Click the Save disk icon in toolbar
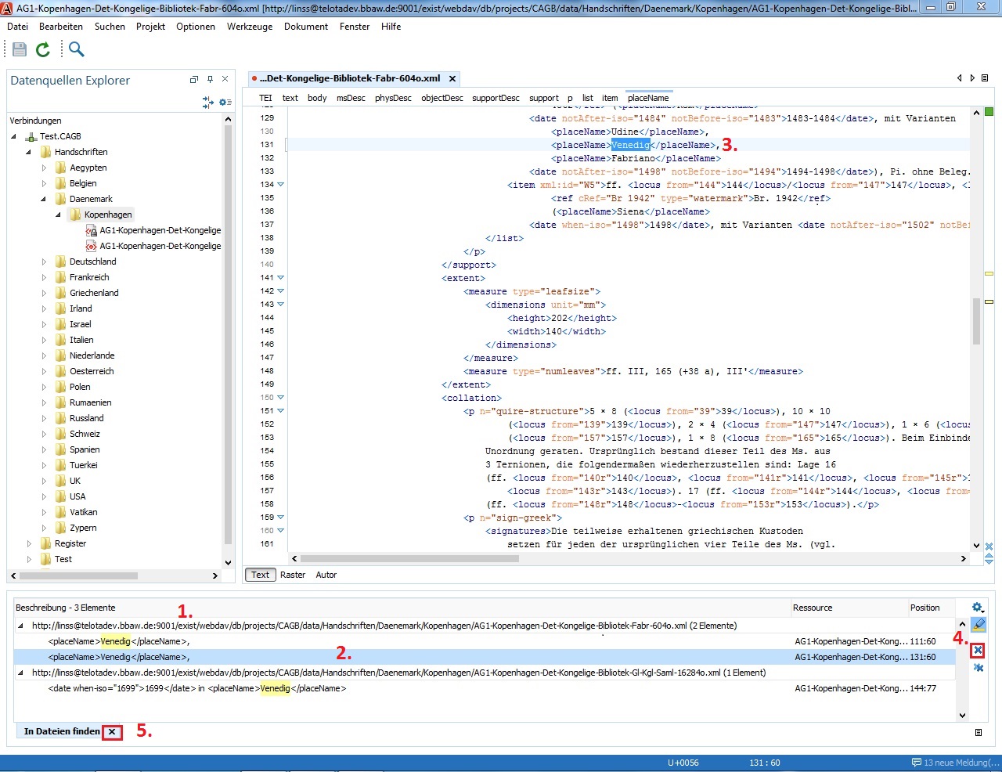Viewport: 1002px width, 772px height. point(20,49)
